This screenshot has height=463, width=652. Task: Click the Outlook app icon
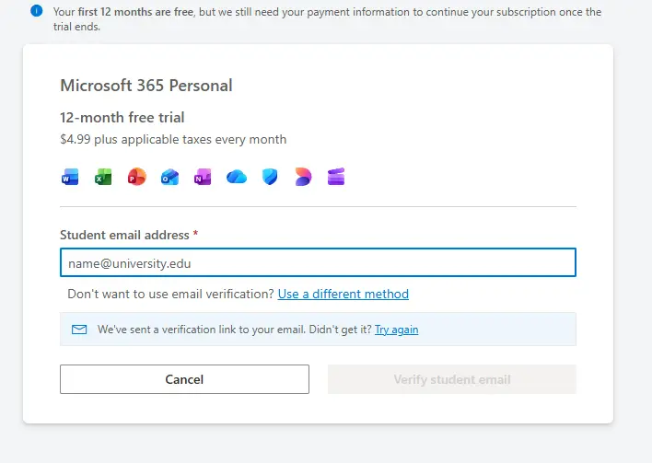pos(170,177)
